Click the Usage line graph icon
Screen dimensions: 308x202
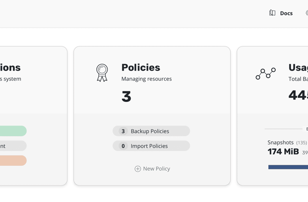pyautogui.click(x=266, y=74)
